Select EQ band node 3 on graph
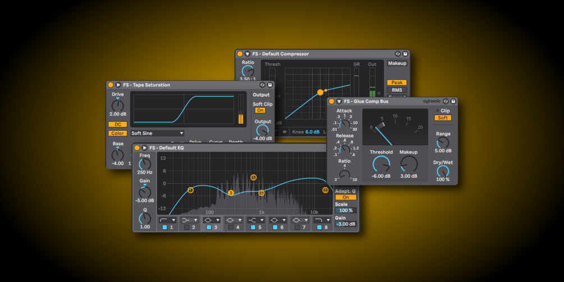The width and height of the screenshot is (564, 282). pos(231,193)
